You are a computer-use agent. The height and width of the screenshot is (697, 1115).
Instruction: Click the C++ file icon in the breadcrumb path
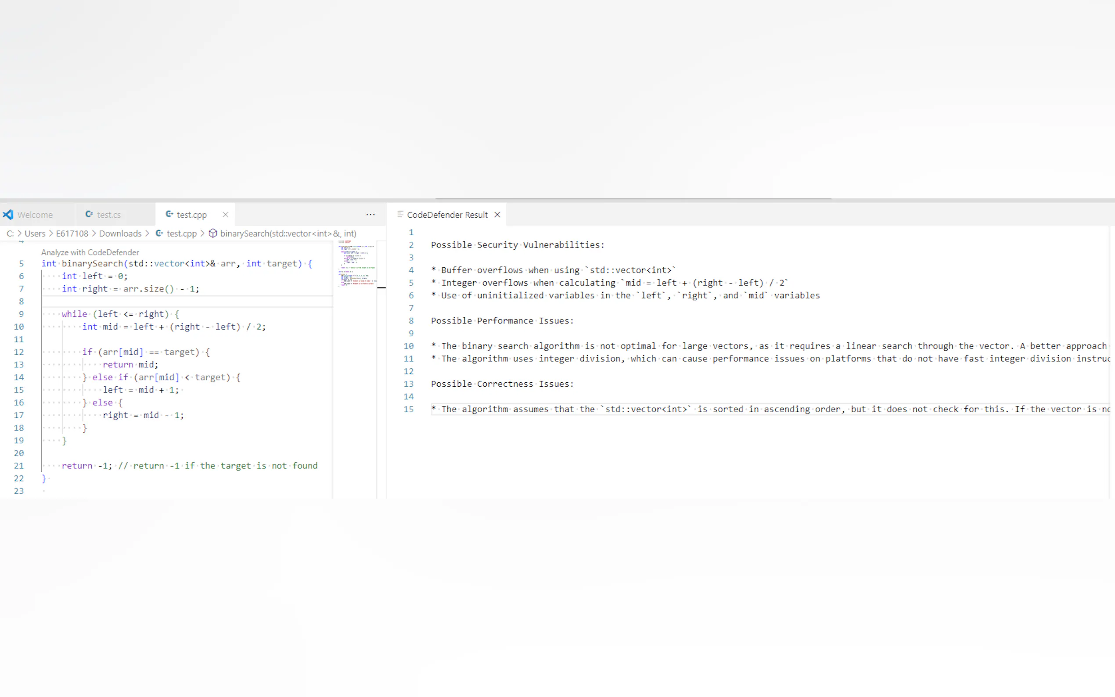[159, 233]
